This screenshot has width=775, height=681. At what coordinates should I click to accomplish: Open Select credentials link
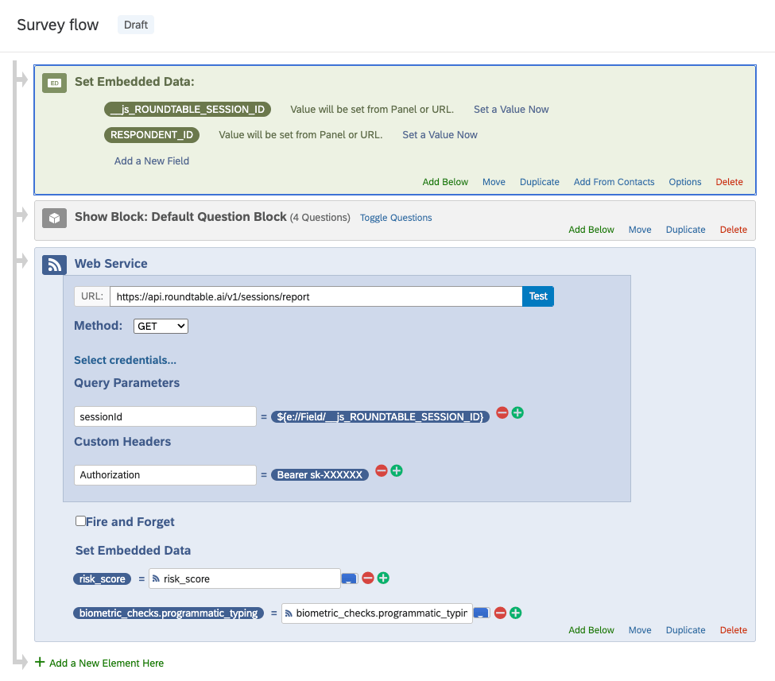[x=125, y=360]
